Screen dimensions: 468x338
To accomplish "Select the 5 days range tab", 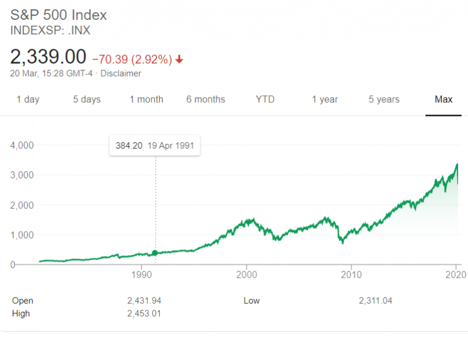I will click(87, 99).
